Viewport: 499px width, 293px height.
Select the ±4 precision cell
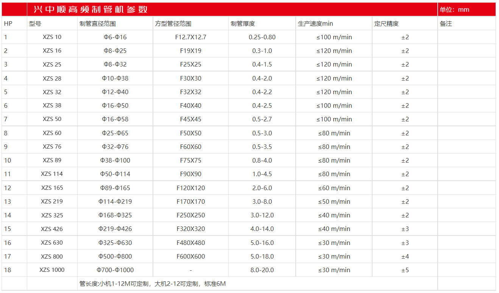(405, 256)
